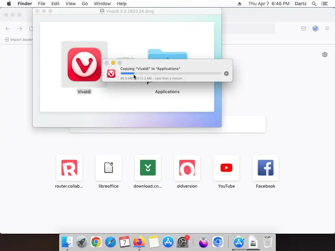
Task: Go back in the Firefox window
Action: click(8, 29)
